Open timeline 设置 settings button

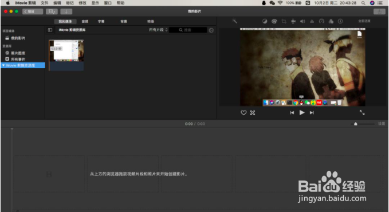(x=382, y=124)
